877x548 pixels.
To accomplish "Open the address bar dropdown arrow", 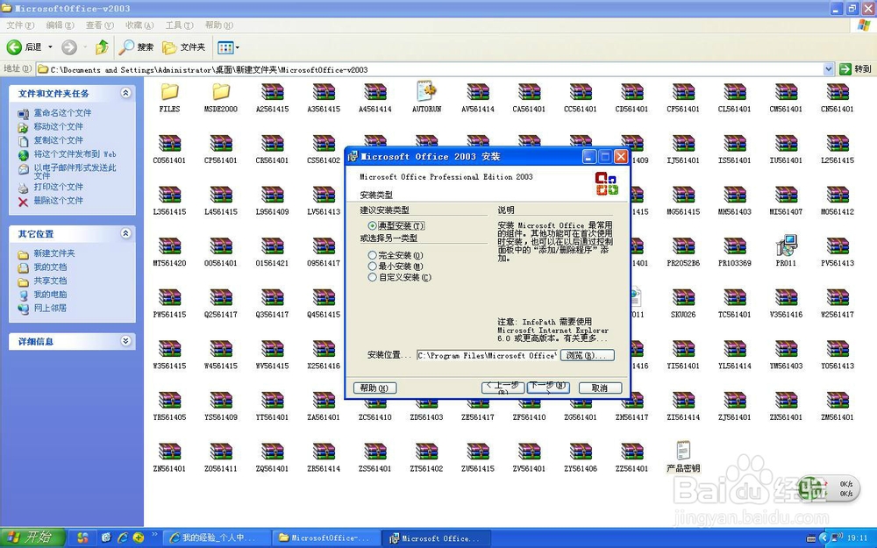I will [x=828, y=68].
